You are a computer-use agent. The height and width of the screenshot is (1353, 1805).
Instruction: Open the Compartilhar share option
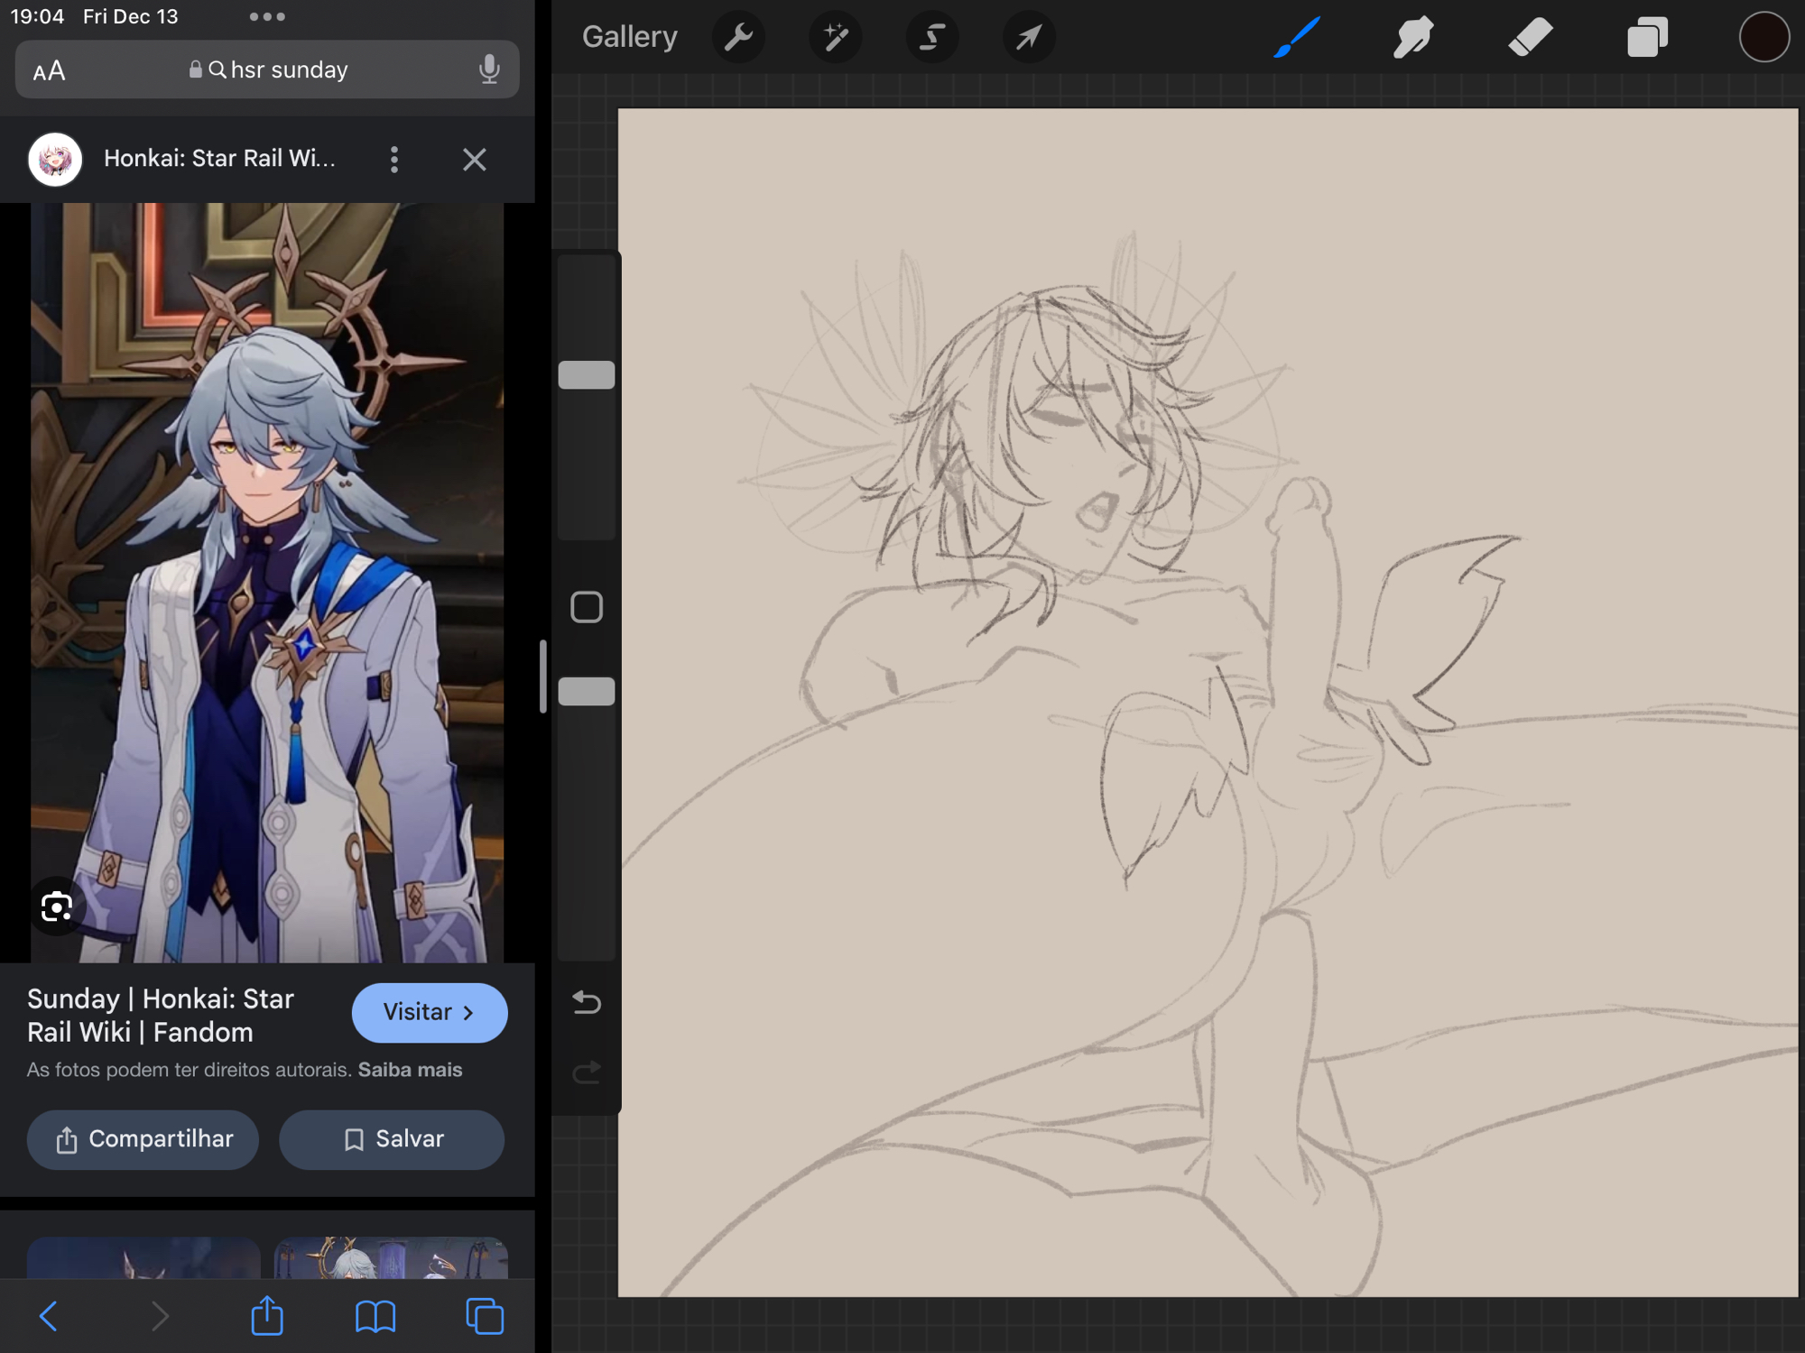[x=143, y=1139]
